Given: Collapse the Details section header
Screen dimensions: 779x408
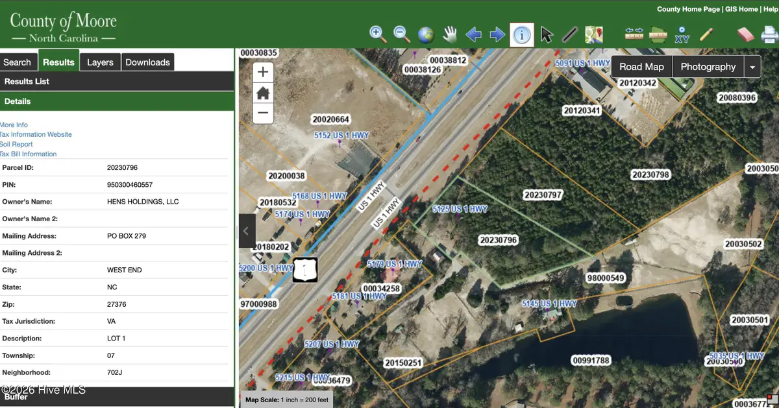Looking at the screenshot, I should coord(18,101).
